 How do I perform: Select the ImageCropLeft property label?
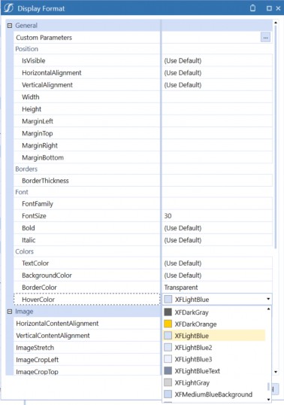38,360
